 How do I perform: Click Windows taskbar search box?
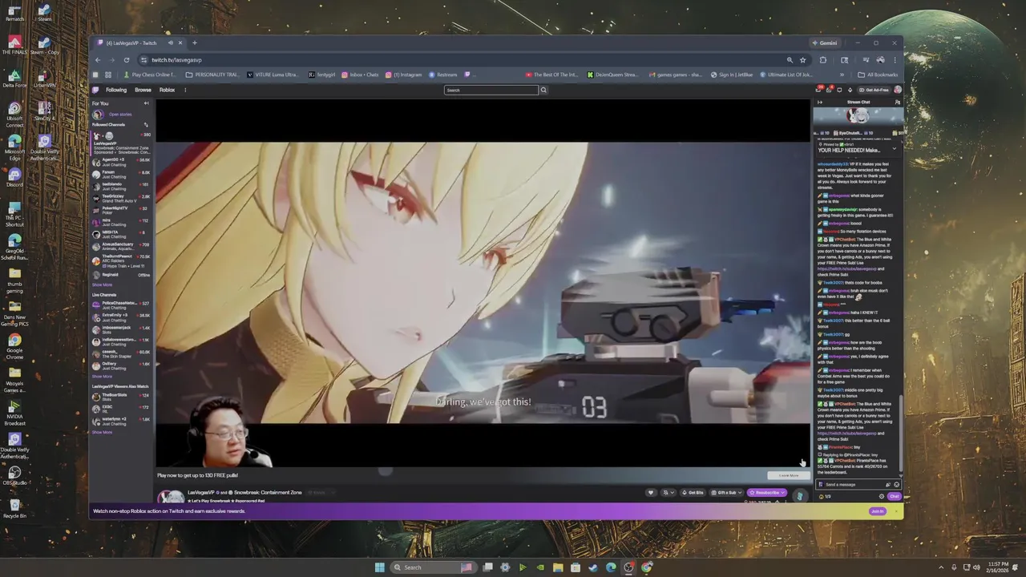click(433, 567)
